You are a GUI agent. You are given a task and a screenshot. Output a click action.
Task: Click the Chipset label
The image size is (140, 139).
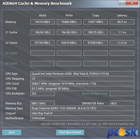pos(10,113)
